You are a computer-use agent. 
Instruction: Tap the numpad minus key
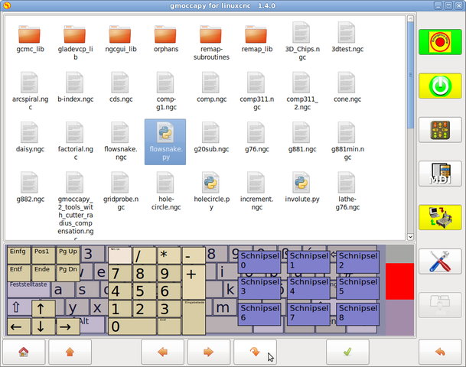coord(194,255)
